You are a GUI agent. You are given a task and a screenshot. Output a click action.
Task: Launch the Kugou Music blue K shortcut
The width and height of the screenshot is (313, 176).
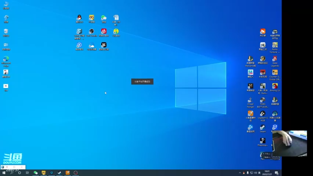tap(79, 46)
